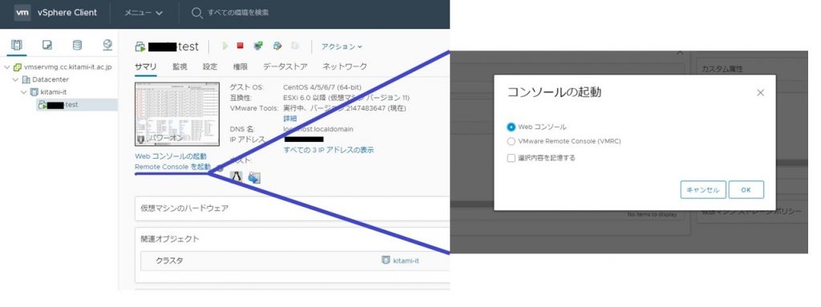Viewport: 821px width, 307px height.
Task: Click the Datacenter icon in tree
Action: [26, 79]
